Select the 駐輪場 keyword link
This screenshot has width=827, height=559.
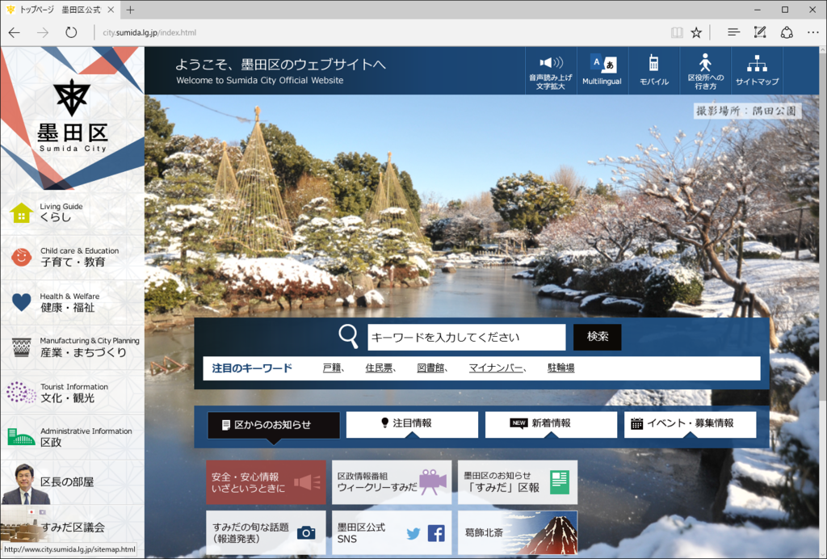(x=560, y=368)
